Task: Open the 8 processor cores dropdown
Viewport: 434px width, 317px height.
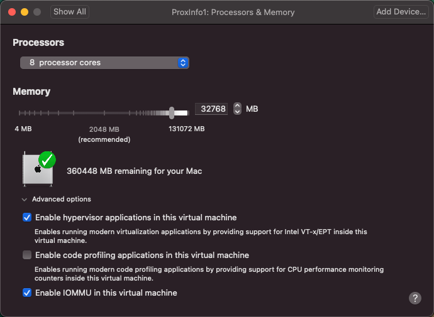Action: click(104, 63)
